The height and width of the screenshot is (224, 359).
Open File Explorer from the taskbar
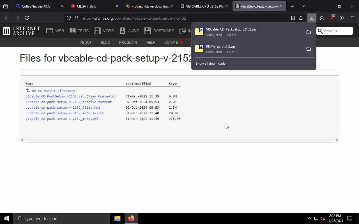[x=118, y=218]
